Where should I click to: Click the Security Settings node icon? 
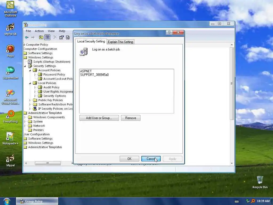(30, 66)
